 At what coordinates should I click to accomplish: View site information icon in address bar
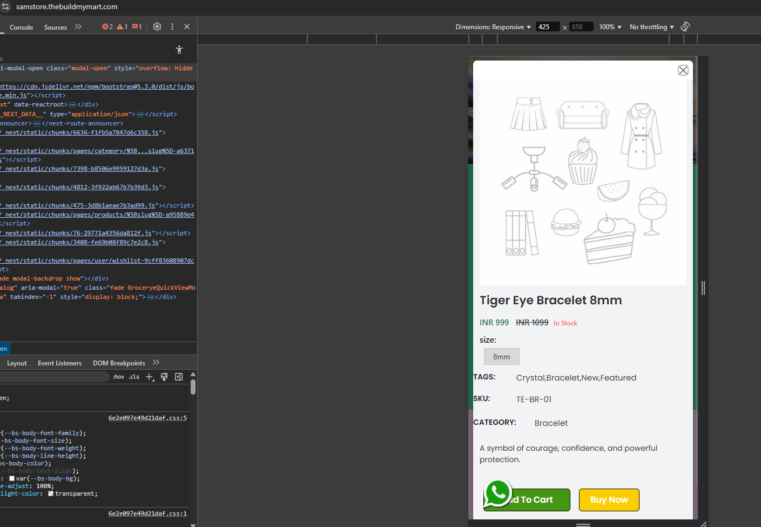click(6, 7)
